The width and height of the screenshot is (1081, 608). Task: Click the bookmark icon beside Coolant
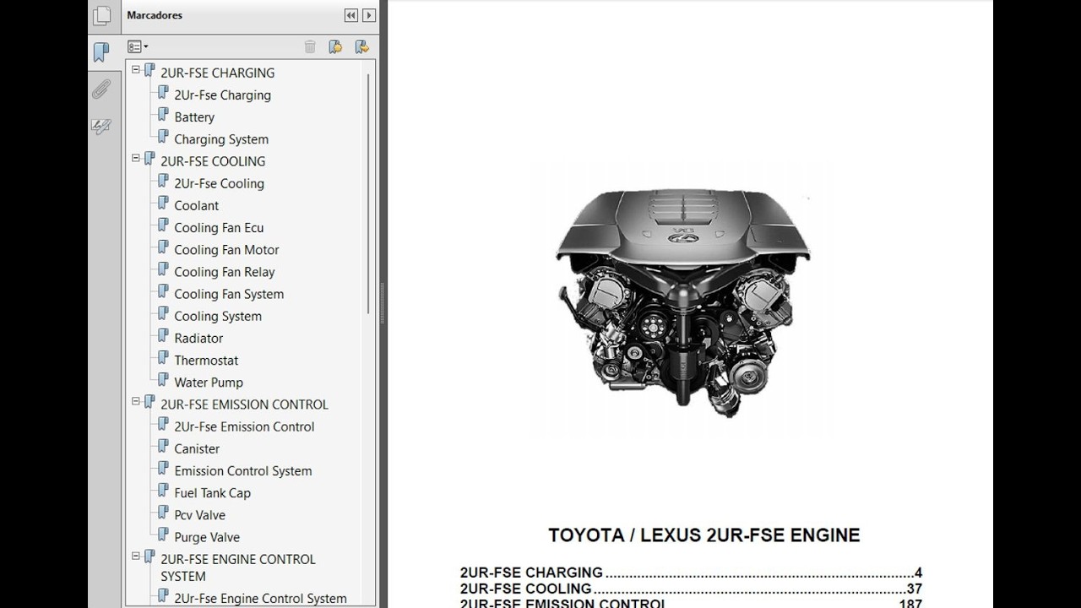(163, 203)
